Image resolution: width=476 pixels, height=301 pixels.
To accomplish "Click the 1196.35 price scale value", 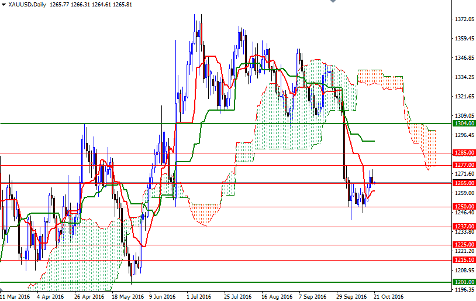I will pyautogui.click(x=464, y=289).
